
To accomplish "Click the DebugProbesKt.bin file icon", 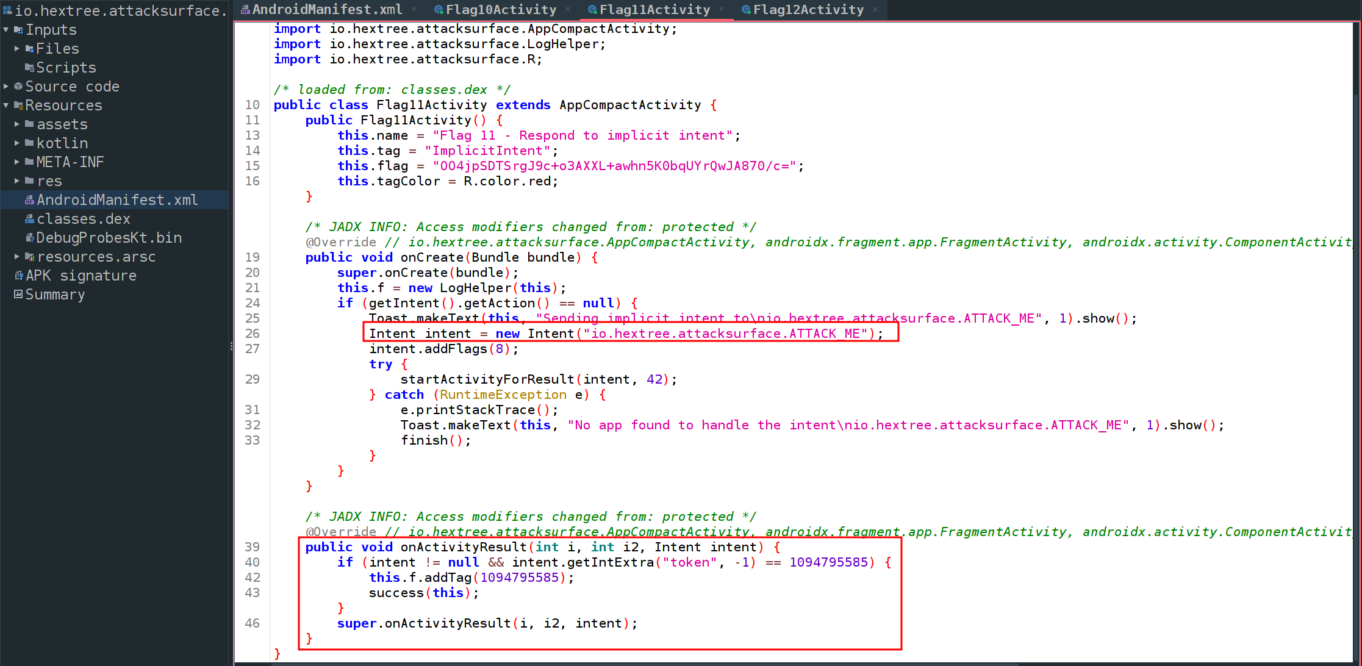I will tap(29, 237).
